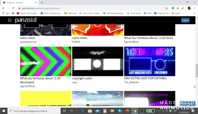Go back using the browser back arrow

(3, 8)
